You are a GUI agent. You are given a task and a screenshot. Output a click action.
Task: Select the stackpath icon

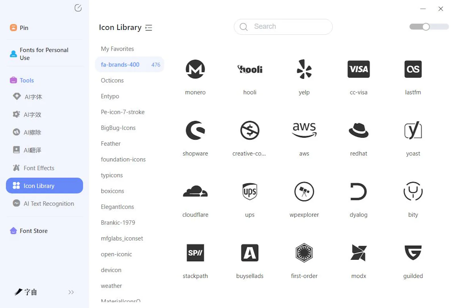click(x=195, y=253)
